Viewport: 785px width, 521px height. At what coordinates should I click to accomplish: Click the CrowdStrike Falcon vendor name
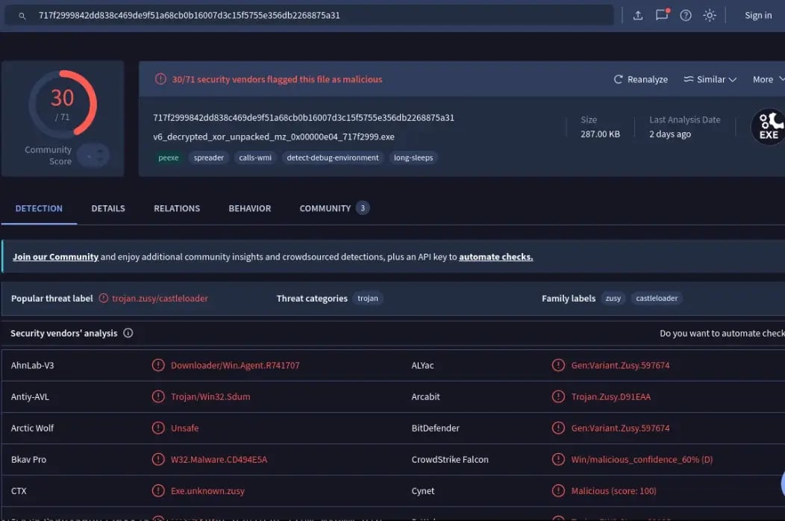tap(449, 459)
